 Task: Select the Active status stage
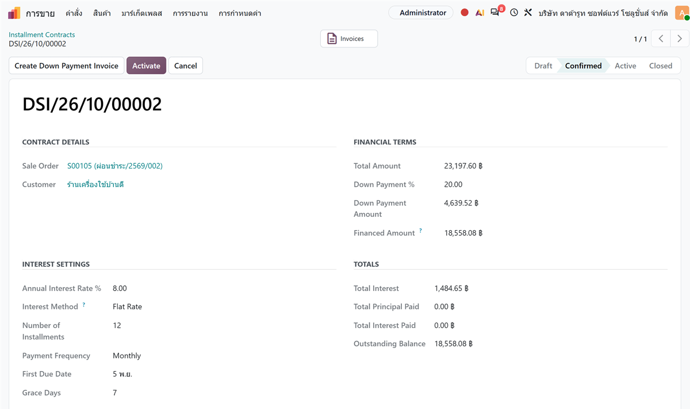click(625, 66)
